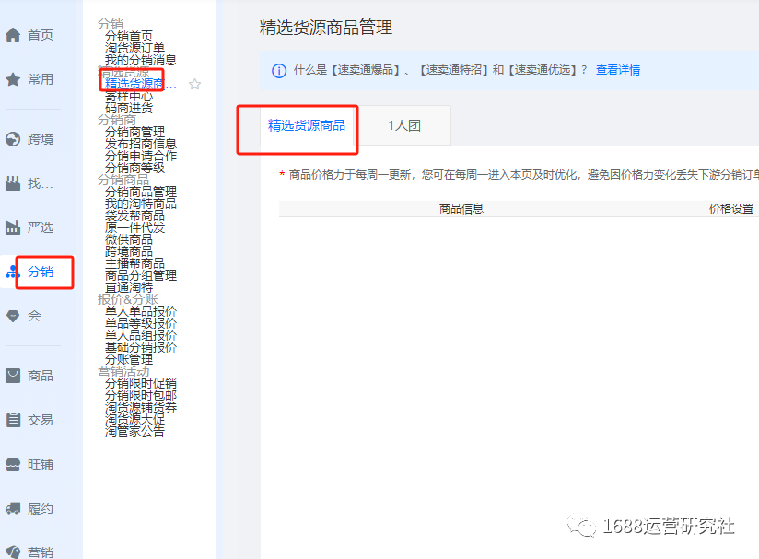Click the factory icon beside 找…
The width and height of the screenshot is (759, 559).
tap(13, 183)
